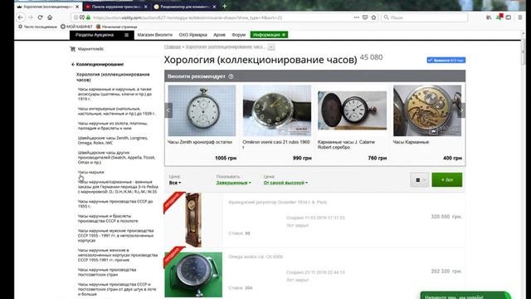Viewport: 531px width, 299px height.
Task: Open the Завершенные show filter dropdown
Action: click(x=234, y=183)
